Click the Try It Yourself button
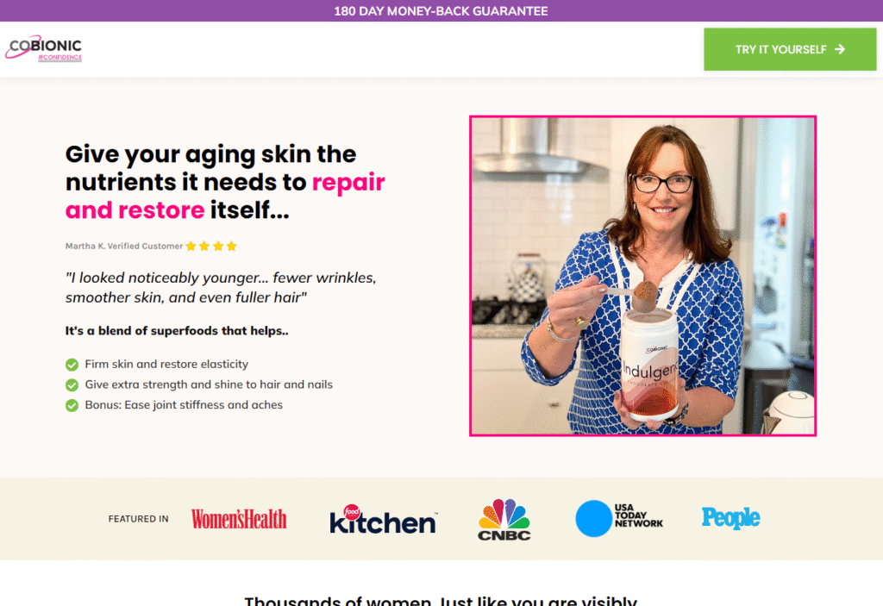883x606 pixels. point(790,49)
